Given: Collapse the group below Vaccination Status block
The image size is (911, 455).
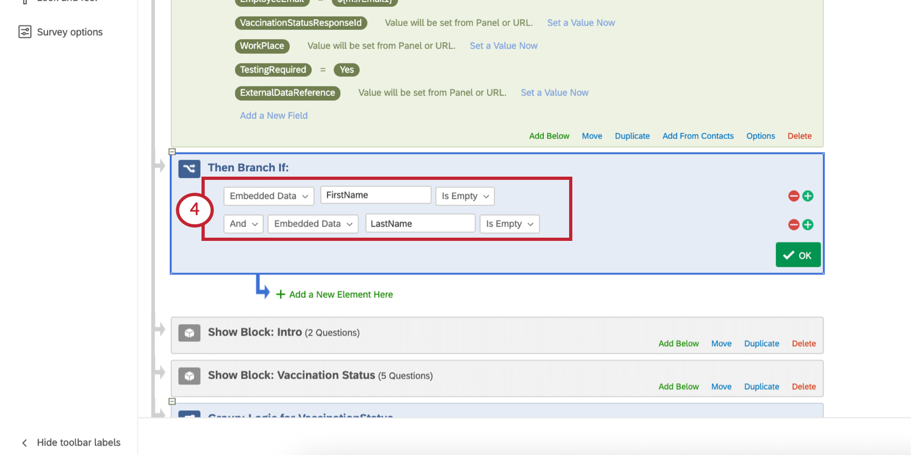Looking at the screenshot, I should (x=172, y=401).
